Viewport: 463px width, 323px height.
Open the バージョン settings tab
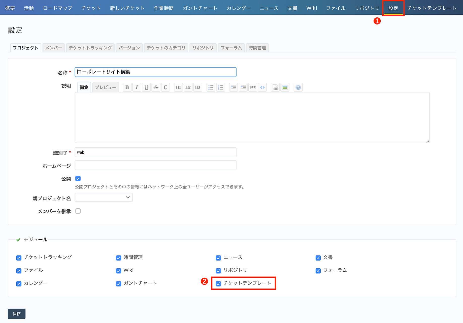point(129,48)
